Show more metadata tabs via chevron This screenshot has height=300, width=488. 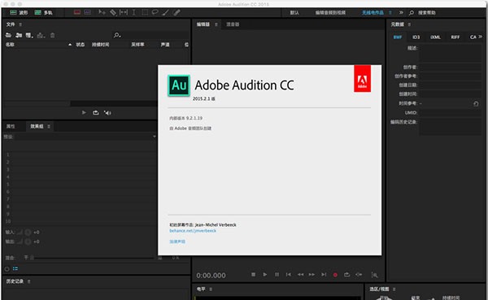(480, 37)
